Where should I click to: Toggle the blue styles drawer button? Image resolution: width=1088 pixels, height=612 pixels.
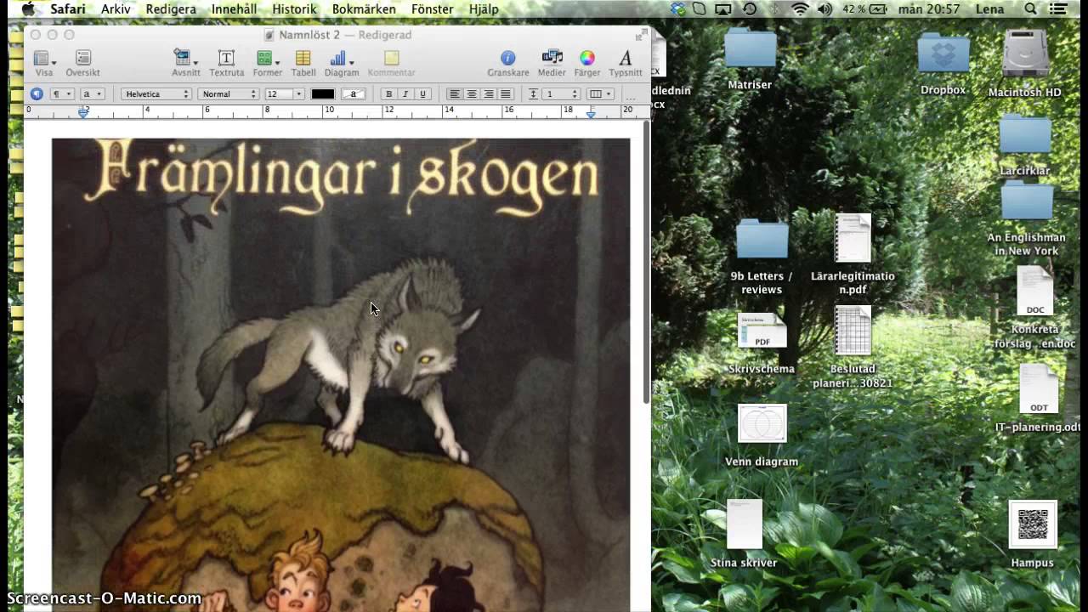click(37, 94)
